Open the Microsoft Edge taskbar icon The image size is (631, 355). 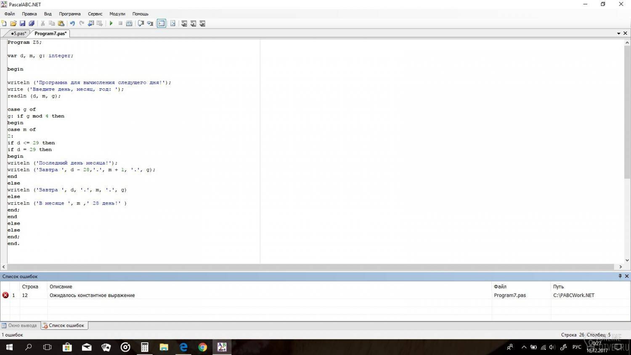(x=183, y=347)
